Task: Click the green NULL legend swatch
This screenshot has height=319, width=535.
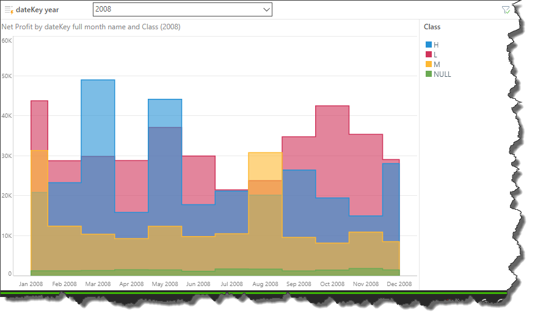Action: pos(429,74)
